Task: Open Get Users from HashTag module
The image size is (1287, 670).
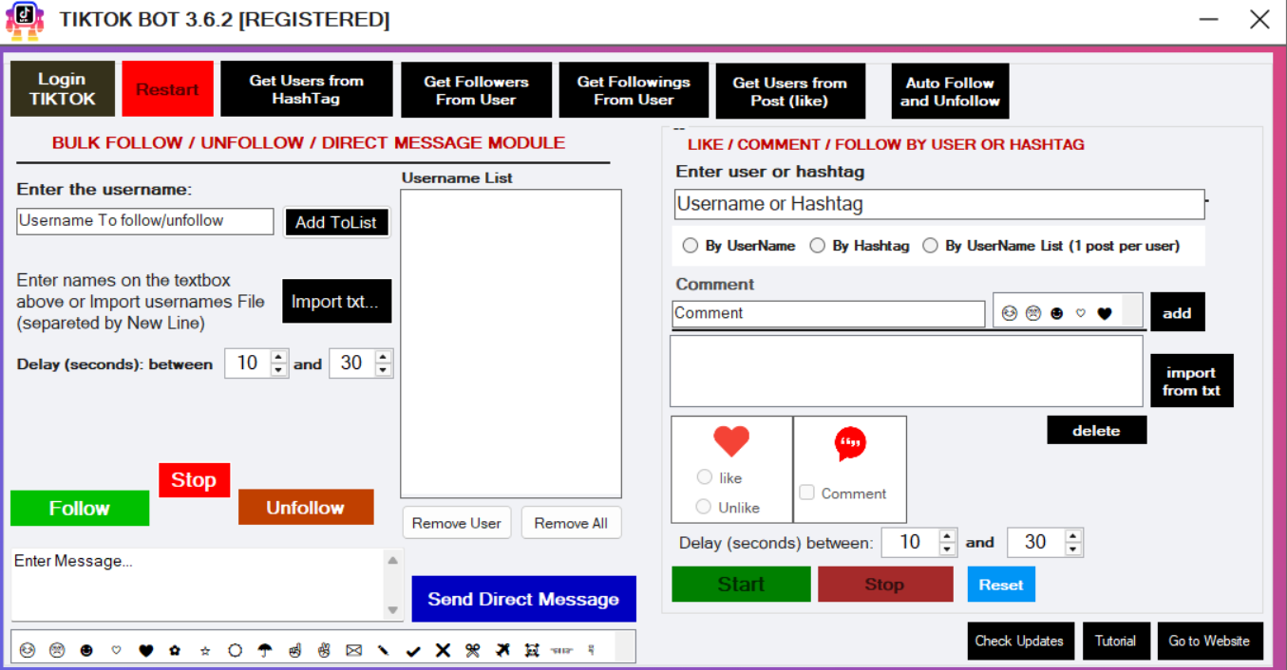Action: pyautogui.click(x=306, y=90)
